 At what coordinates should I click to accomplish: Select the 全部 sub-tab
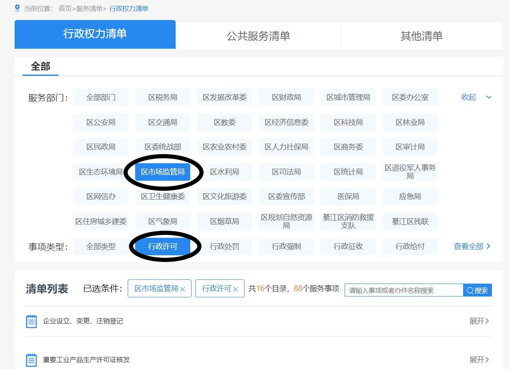[x=40, y=67]
